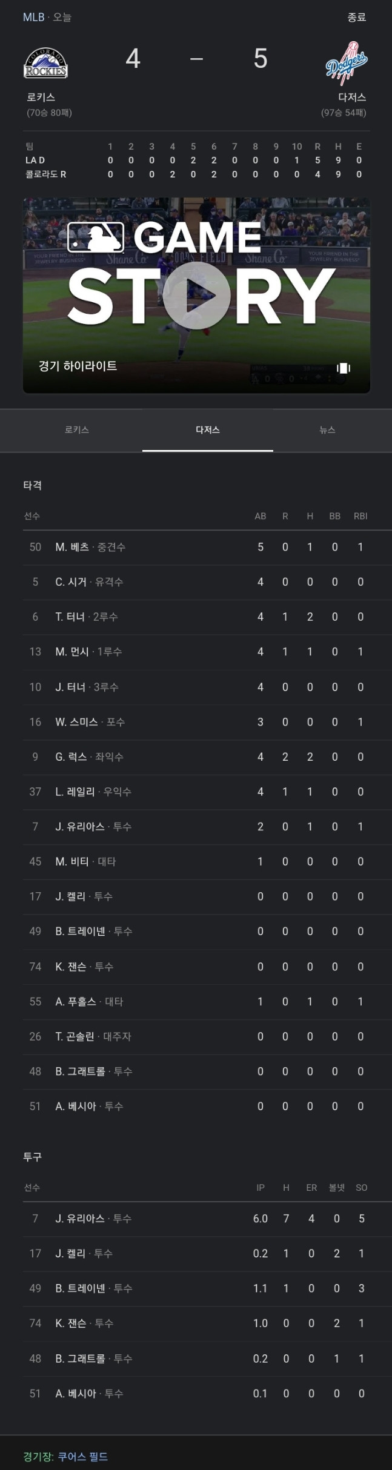The width and height of the screenshot is (392, 1470).
Task: Switch to the 로키스 tab
Action: point(77,430)
